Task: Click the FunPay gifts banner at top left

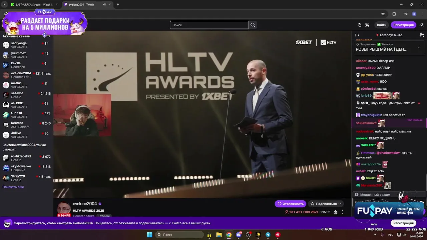Action: point(44,23)
